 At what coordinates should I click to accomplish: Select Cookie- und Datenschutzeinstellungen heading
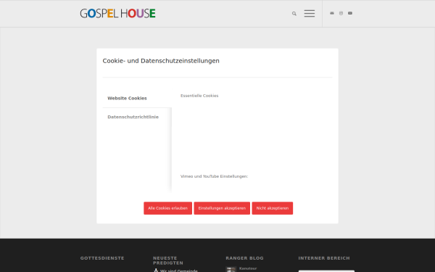click(161, 61)
